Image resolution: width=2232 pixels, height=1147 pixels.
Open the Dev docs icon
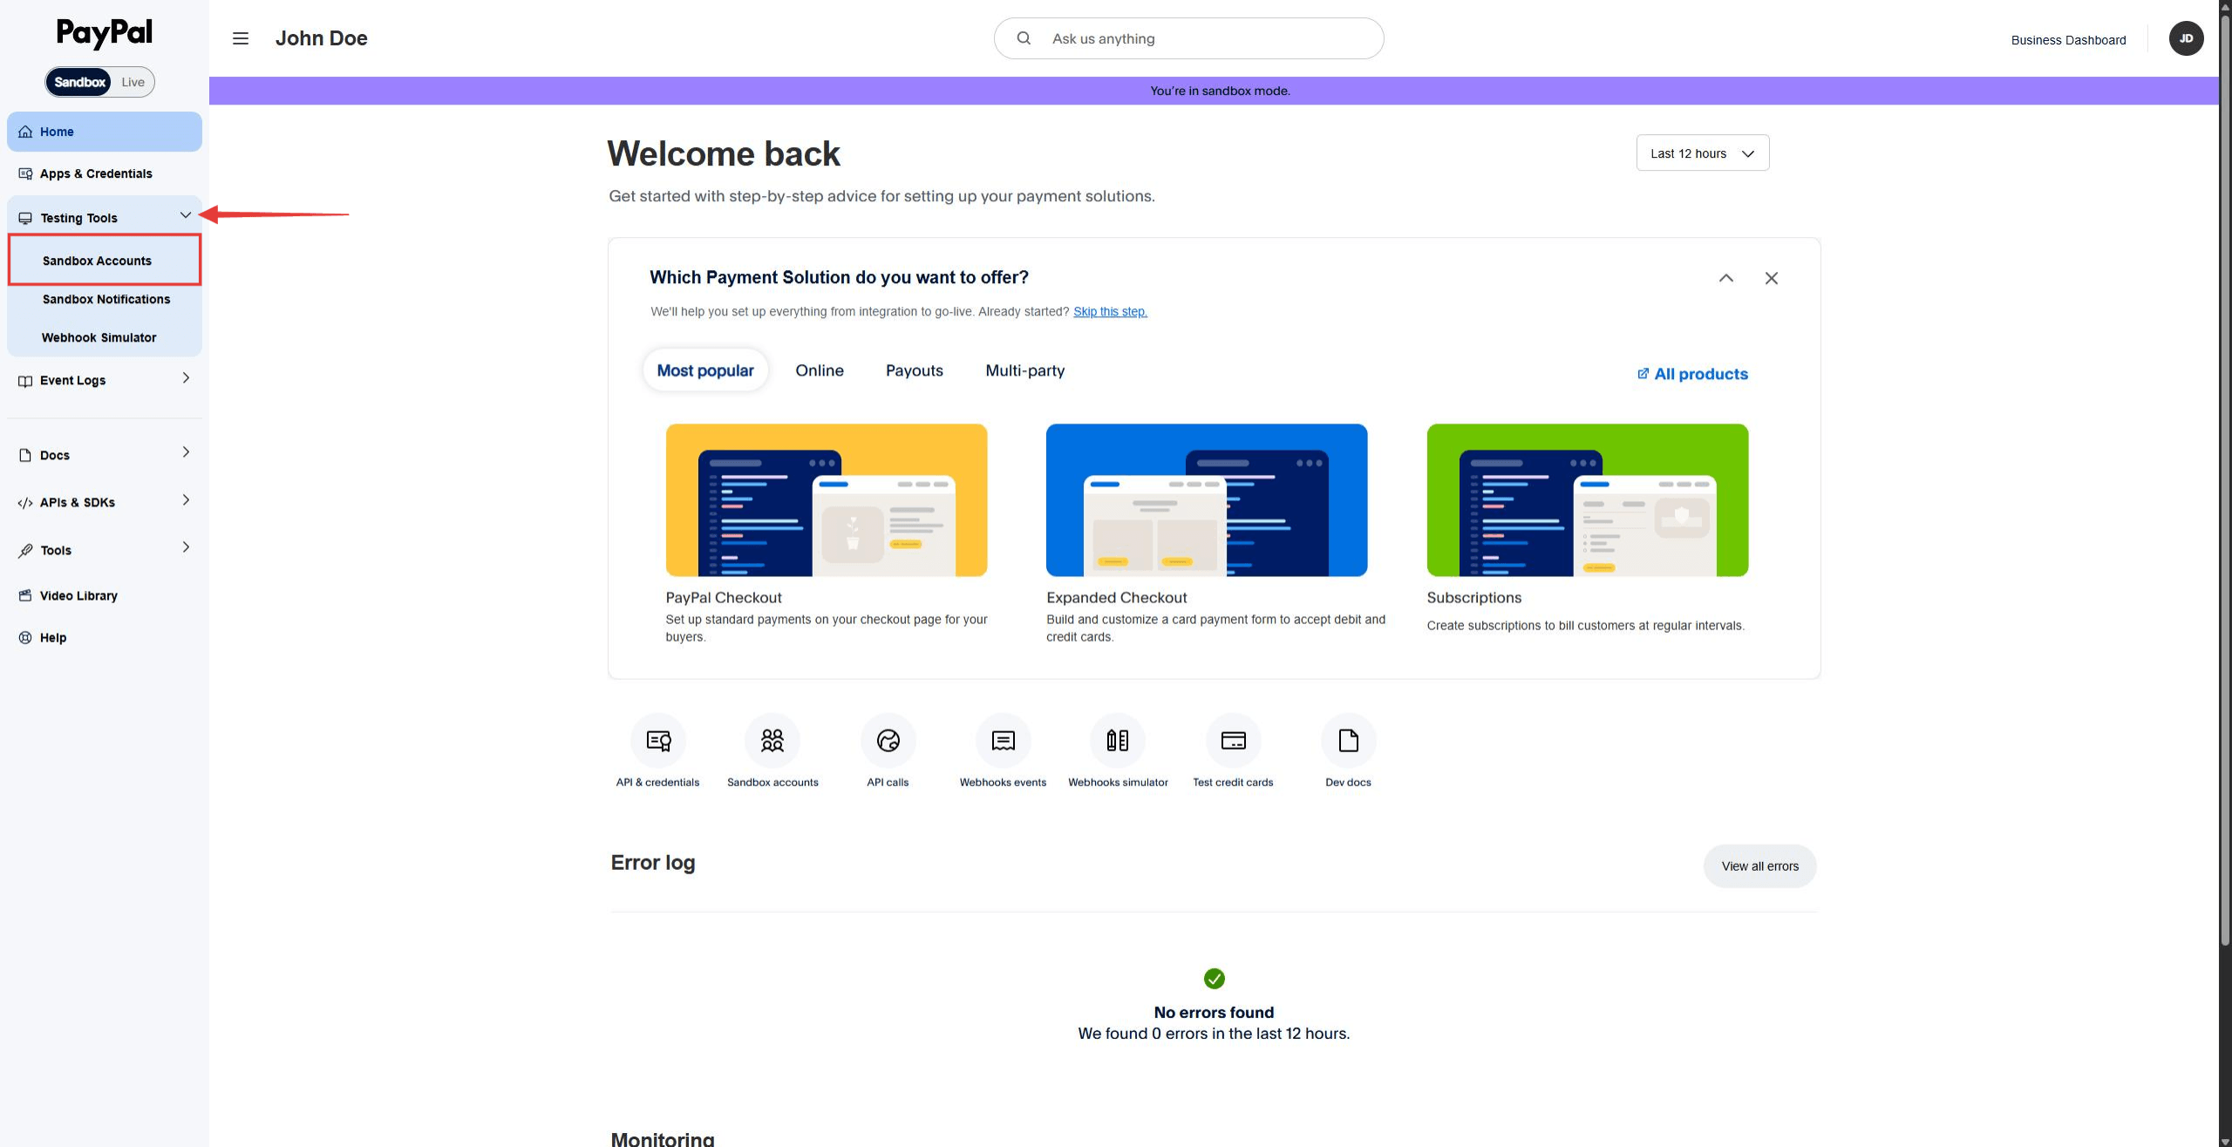[x=1348, y=739]
